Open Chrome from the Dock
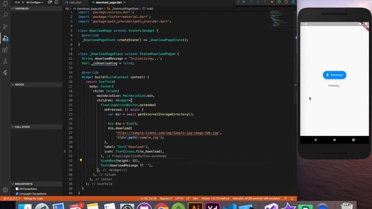Image resolution: width=372 pixels, height=209 pixels. [x=162, y=206]
